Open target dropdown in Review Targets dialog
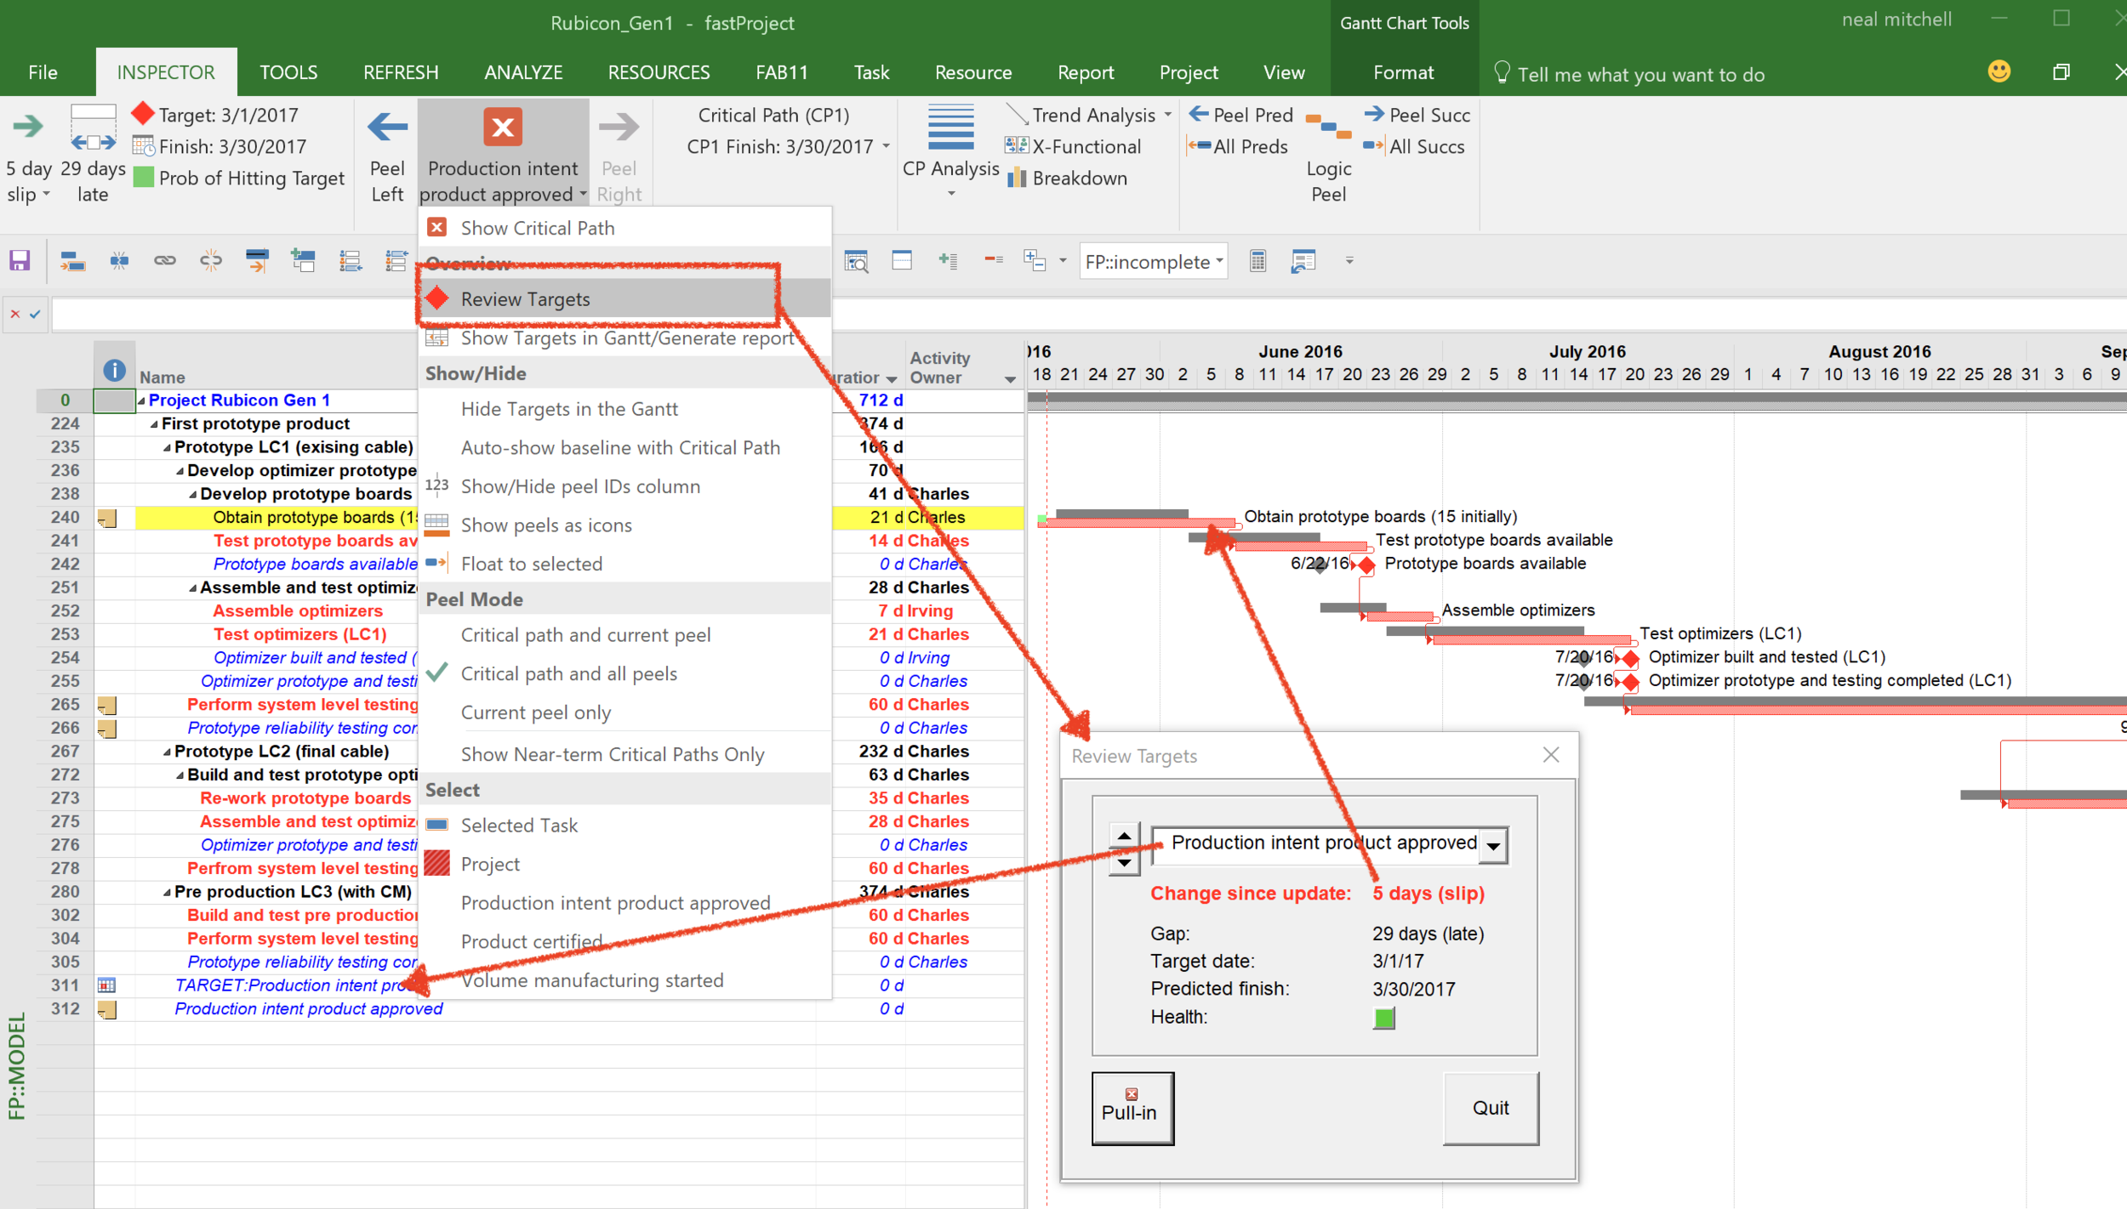This screenshot has height=1209, width=2127. [x=1493, y=845]
